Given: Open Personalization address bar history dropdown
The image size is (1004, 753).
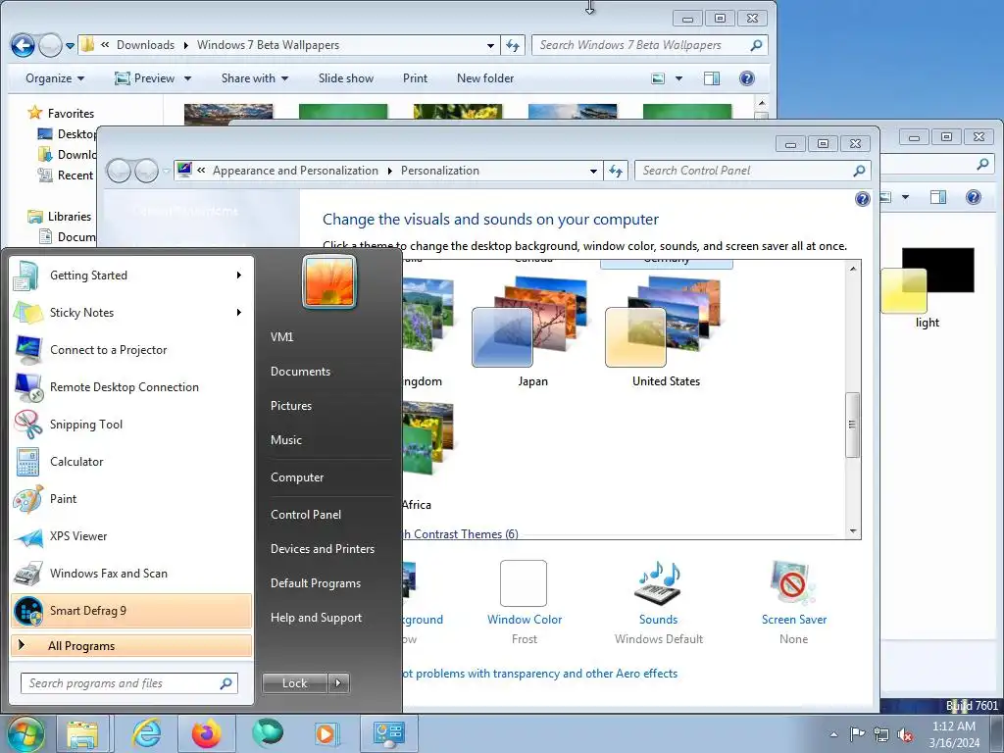Looking at the screenshot, I should click(x=593, y=171).
